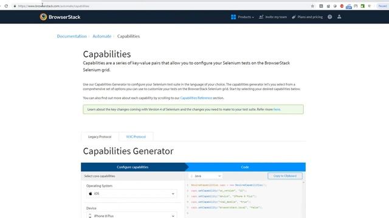Open the Documentation breadcrumb
Viewport: 389px width, 218px height.
point(72,36)
